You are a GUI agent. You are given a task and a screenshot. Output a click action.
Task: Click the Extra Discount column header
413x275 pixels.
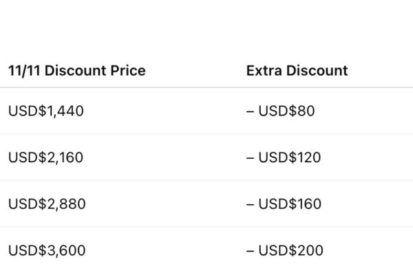[x=297, y=71]
